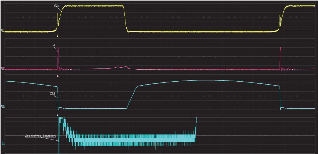The image size is (318, 154).
Task: Click the Vgs falling edge of first pulse
Action: coord(125,18)
